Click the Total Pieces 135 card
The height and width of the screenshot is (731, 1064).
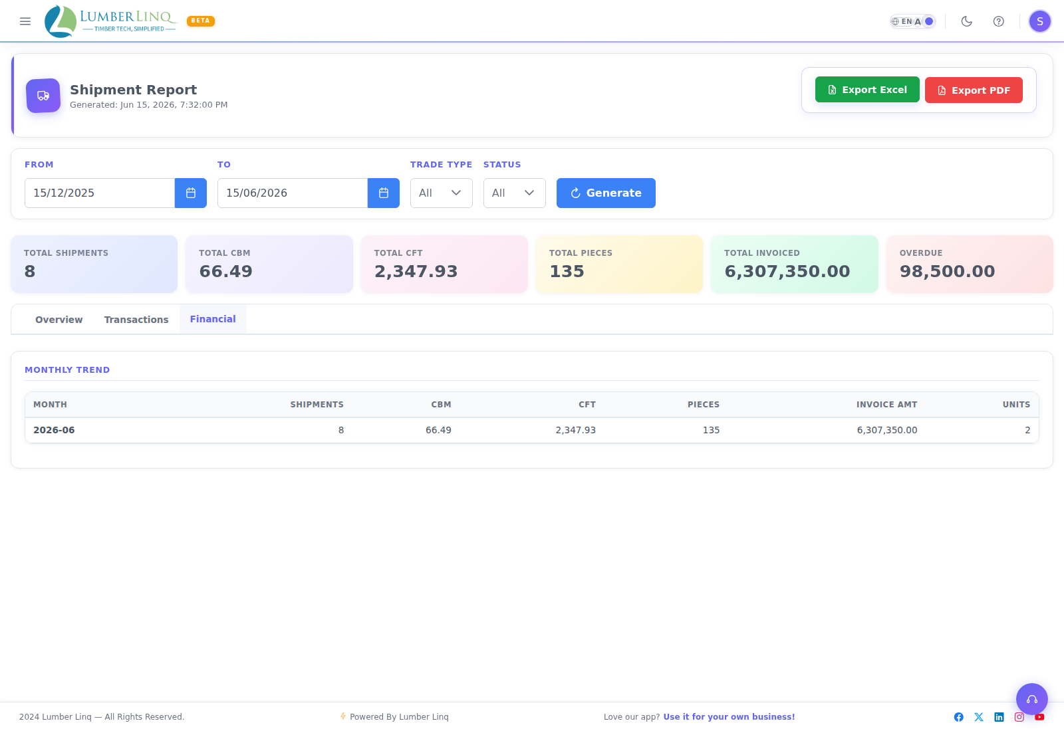620,264
